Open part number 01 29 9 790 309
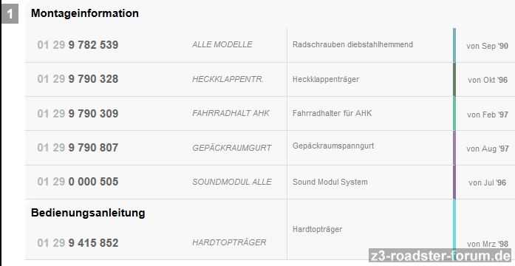The image size is (515, 266). 78,114
